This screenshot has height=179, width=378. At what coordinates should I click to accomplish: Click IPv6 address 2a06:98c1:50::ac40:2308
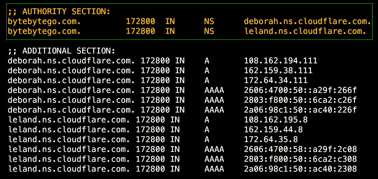[300, 169]
